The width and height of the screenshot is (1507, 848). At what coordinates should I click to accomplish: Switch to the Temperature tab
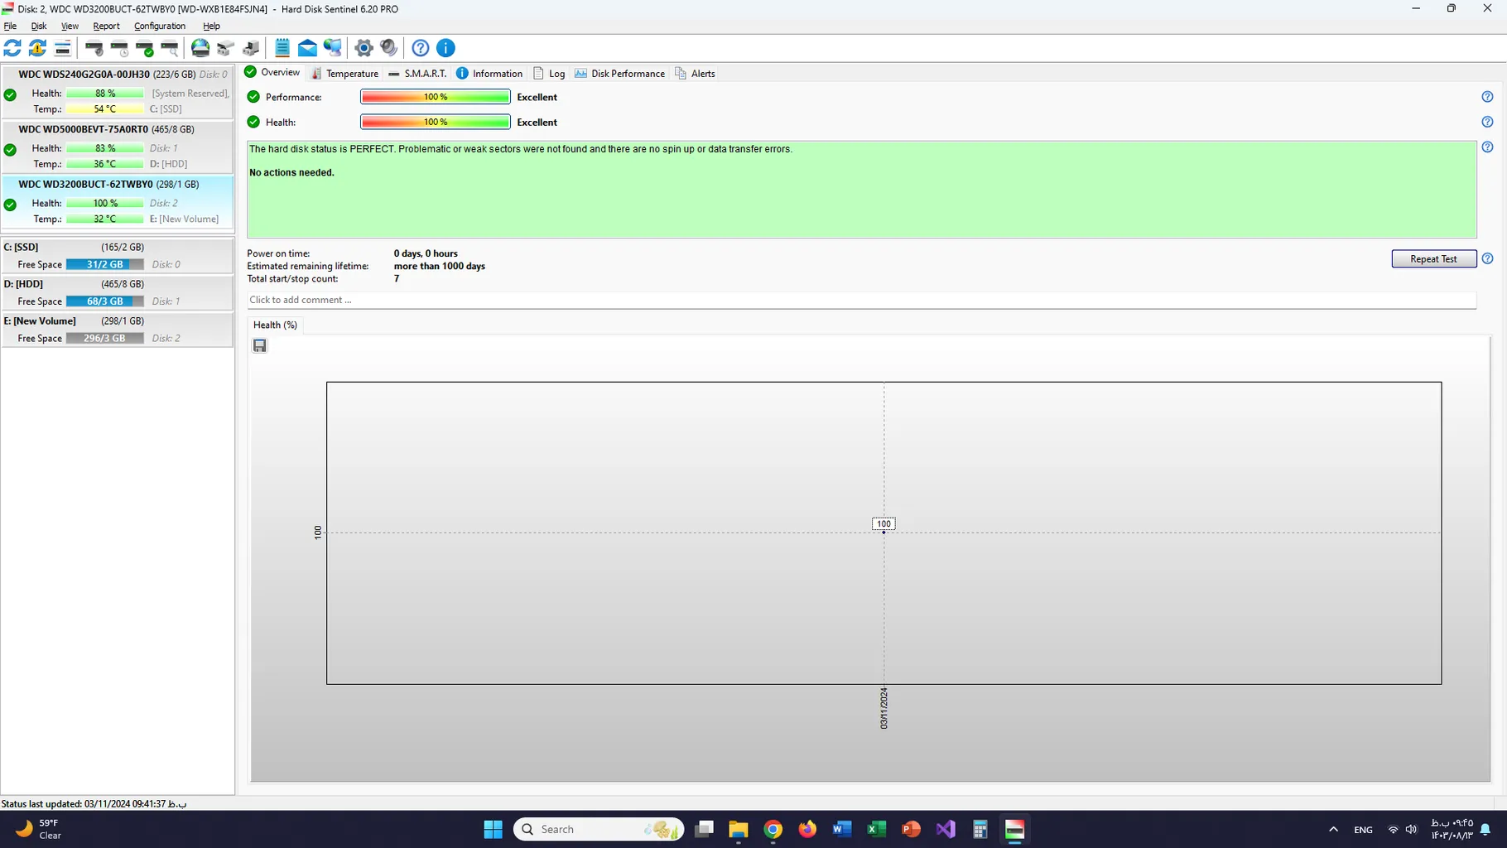pos(344,74)
